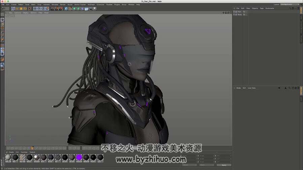Open the Layout dropdown
The height and width of the screenshot is (170, 303).
[290, 4]
